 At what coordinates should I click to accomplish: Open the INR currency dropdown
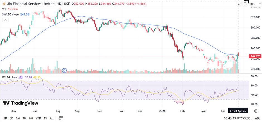253,4
